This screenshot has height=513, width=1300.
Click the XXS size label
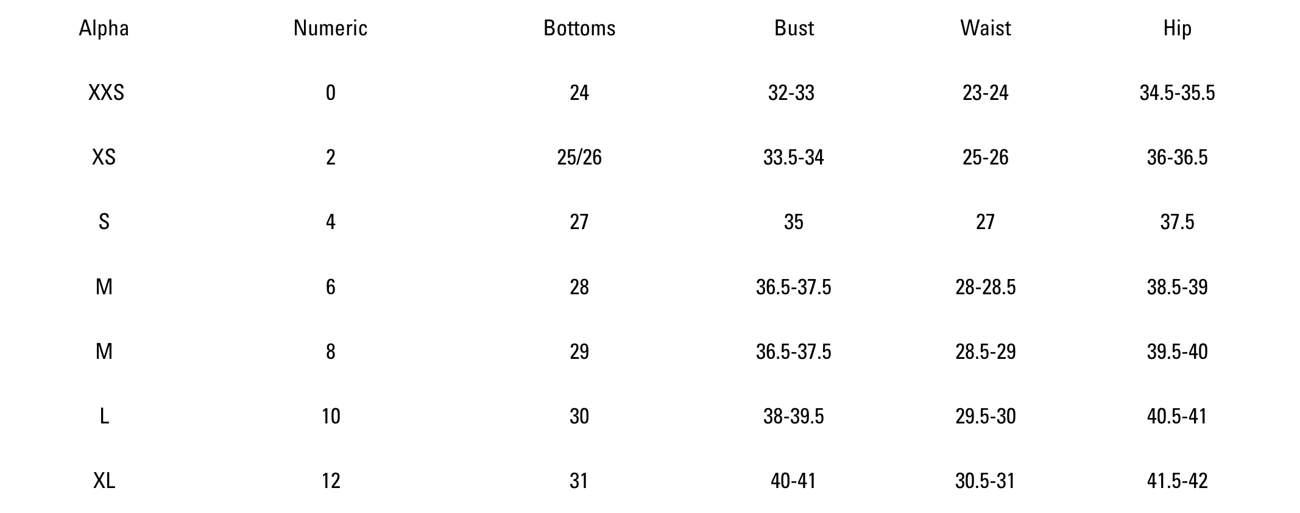tap(106, 93)
